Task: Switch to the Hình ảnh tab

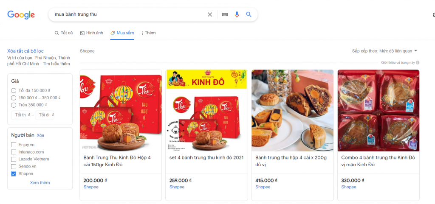Action: tap(92, 33)
